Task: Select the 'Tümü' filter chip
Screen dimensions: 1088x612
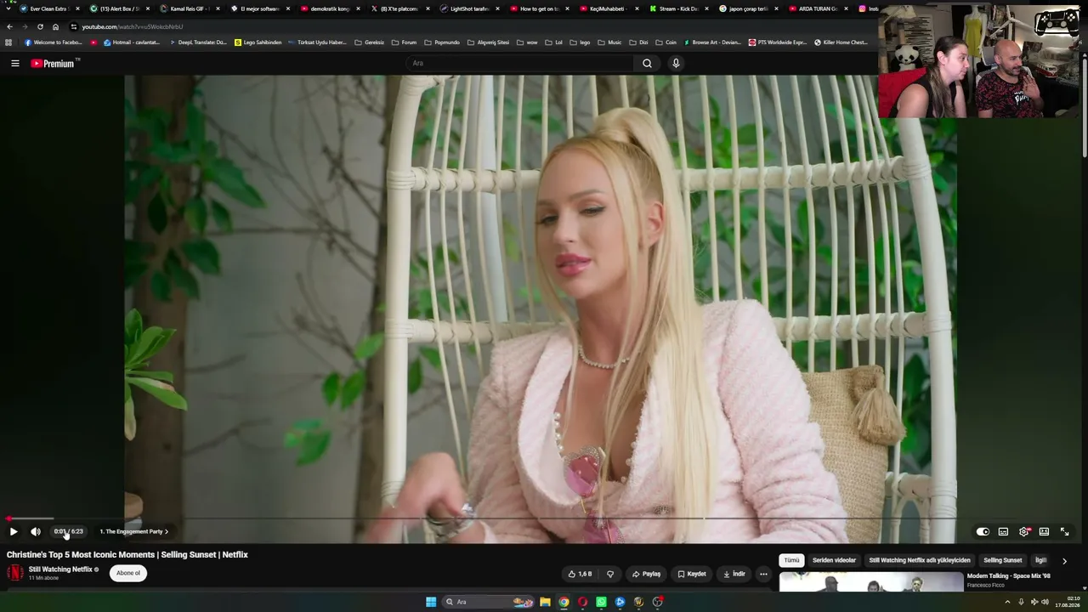Action: (x=791, y=560)
